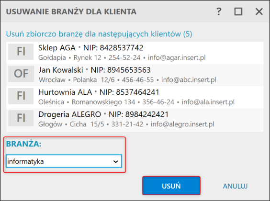Viewport: 270px width, 201px height.
Task: Open help via the question mark icon
Action: (x=219, y=11)
